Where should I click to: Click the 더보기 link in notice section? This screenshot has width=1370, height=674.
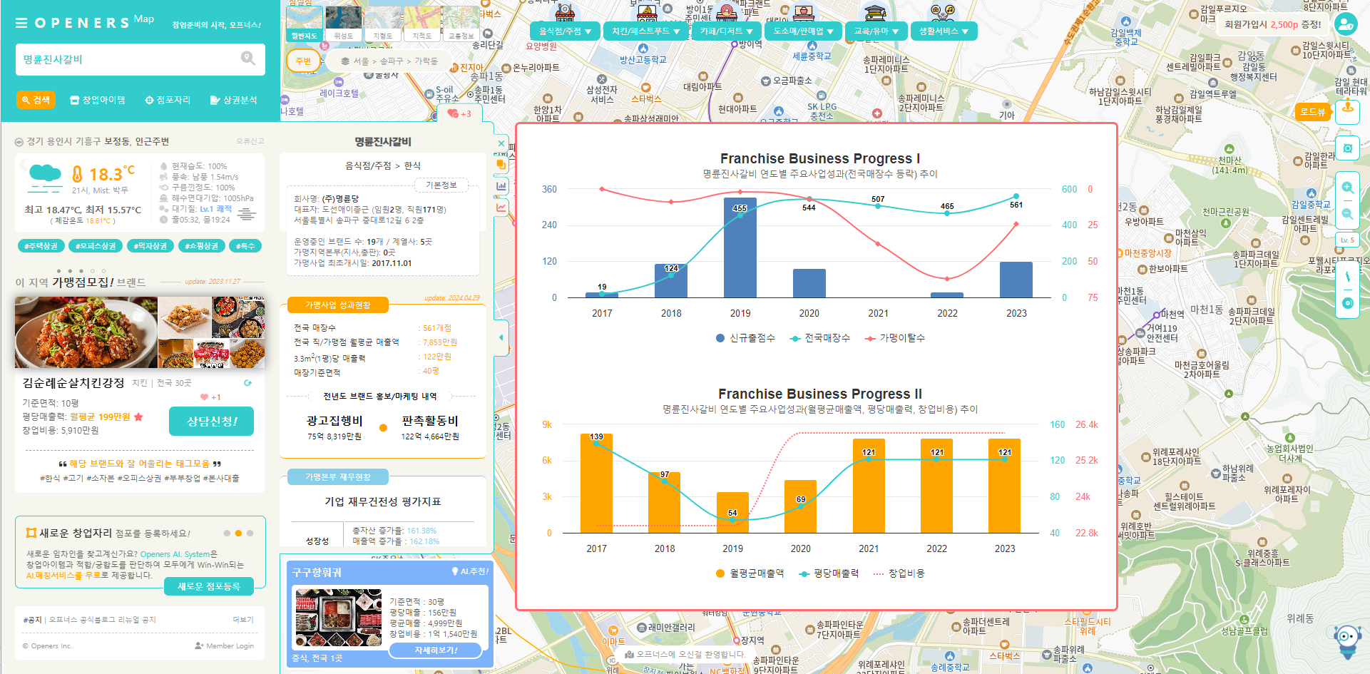(243, 620)
